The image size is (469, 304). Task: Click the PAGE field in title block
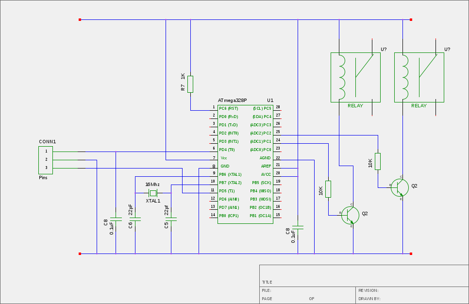[x=267, y=299]
